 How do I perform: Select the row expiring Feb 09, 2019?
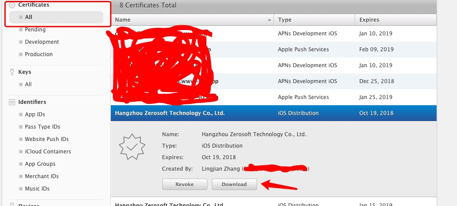(273, 50)
